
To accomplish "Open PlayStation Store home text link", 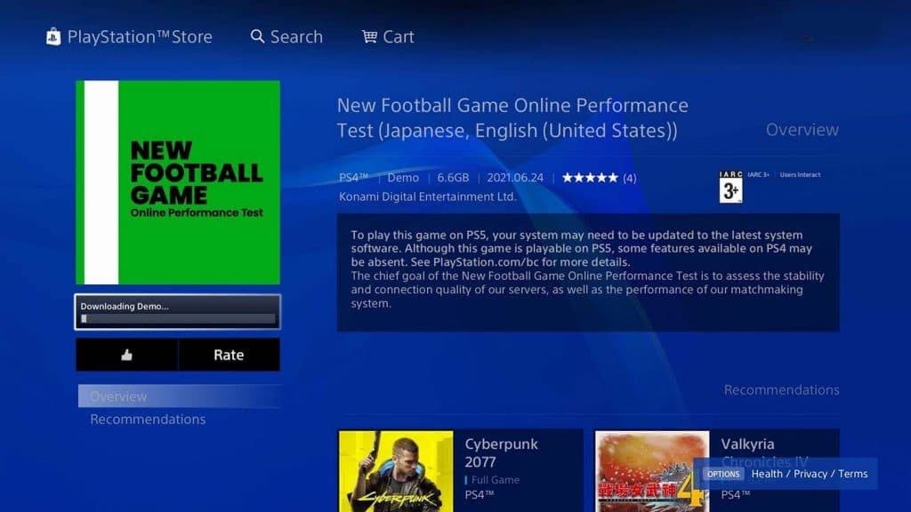I will (140, 36).
